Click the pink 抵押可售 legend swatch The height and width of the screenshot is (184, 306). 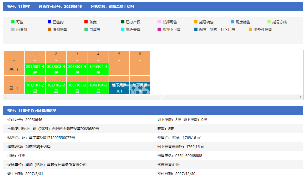pyautogui.click(x=159, y=22)
